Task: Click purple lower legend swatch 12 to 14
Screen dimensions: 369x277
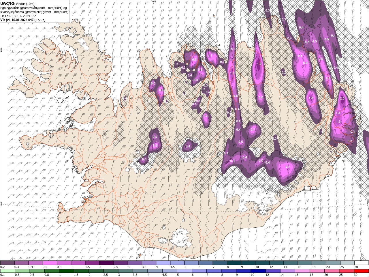Action: coord(272,271)
